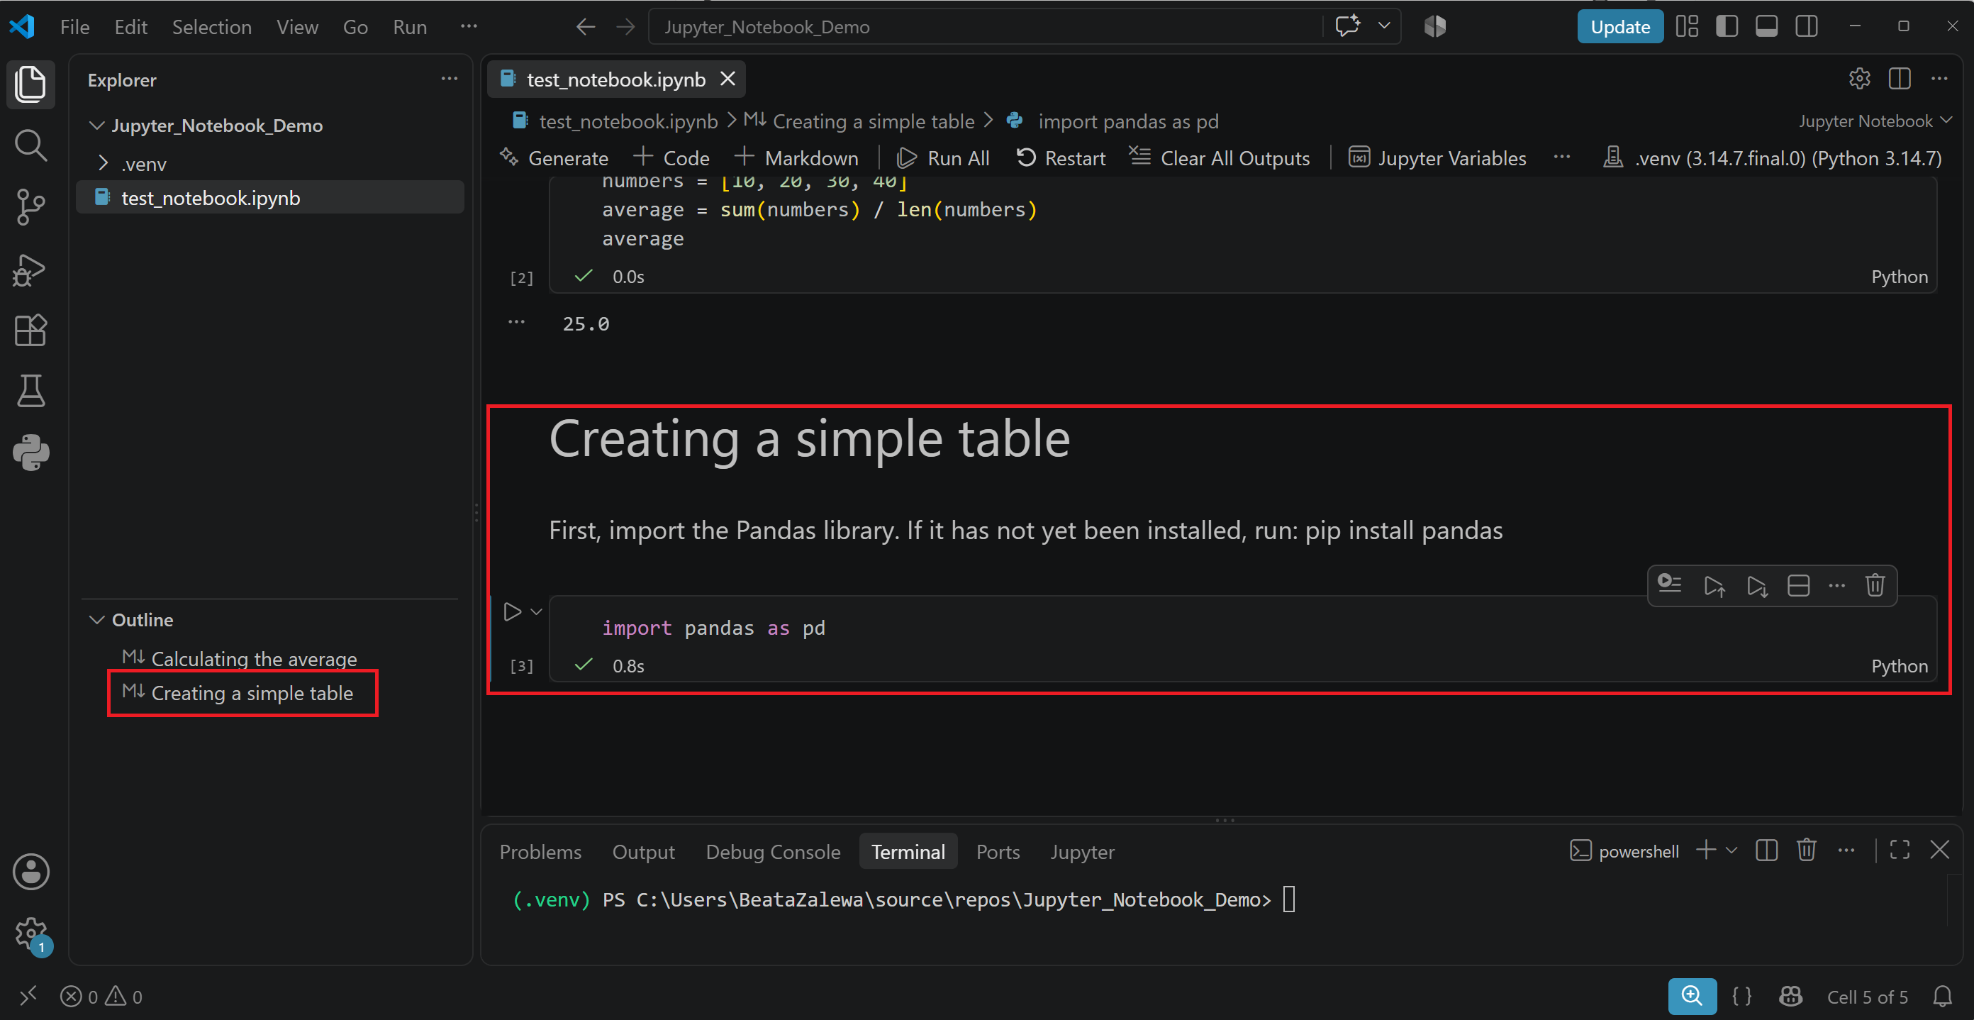Screen dimensions: 1974x1020
Task: Delete the import pandas cell
Action: point(1875,585)
